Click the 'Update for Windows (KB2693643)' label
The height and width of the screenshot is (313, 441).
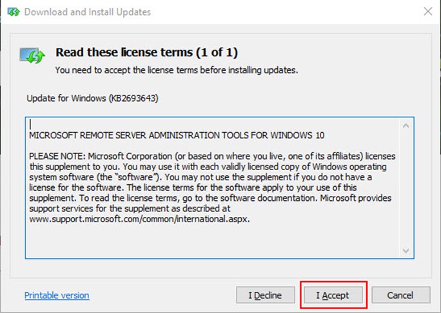click(93, 99)
